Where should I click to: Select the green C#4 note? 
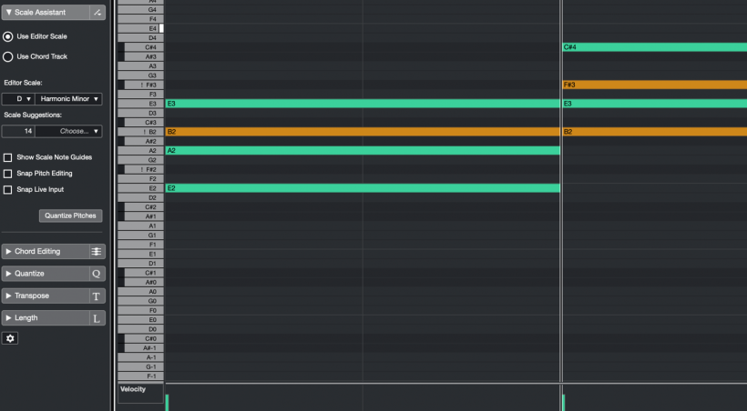pos(655,47)
